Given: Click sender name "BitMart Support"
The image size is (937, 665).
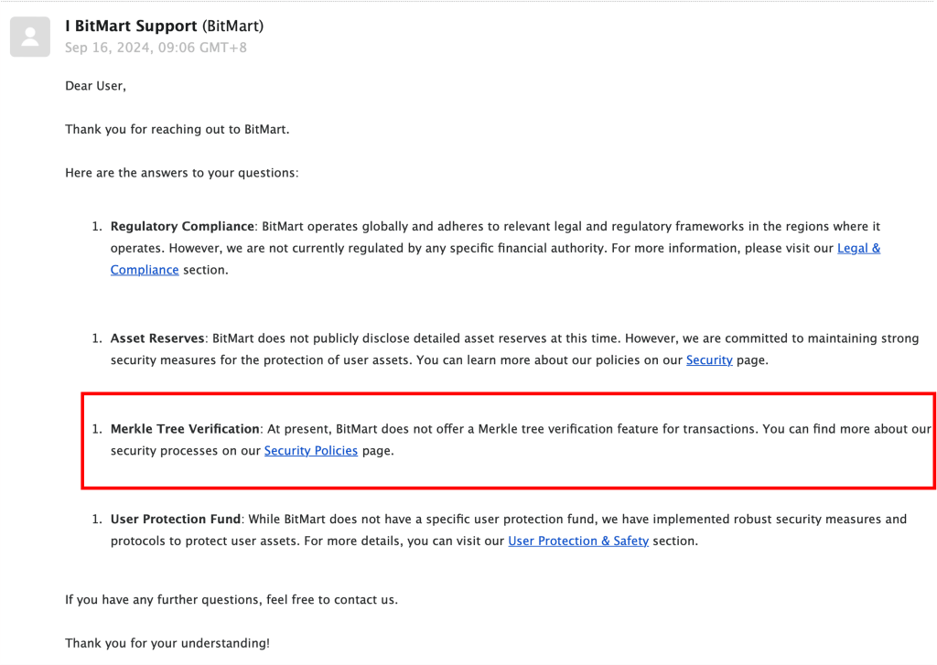Looking at the screenshot, I should (x=135, y=27).
